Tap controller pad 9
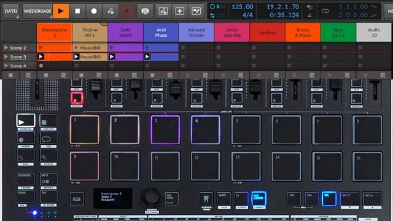393x221 pixels. click(85, 166)
